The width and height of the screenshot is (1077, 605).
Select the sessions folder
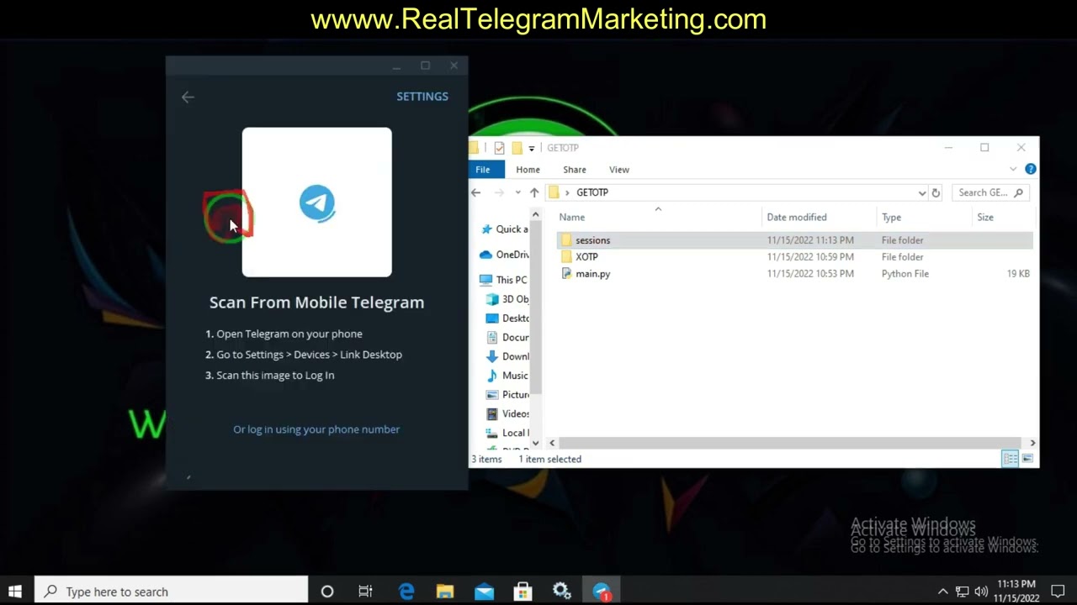tap(592, 240)
